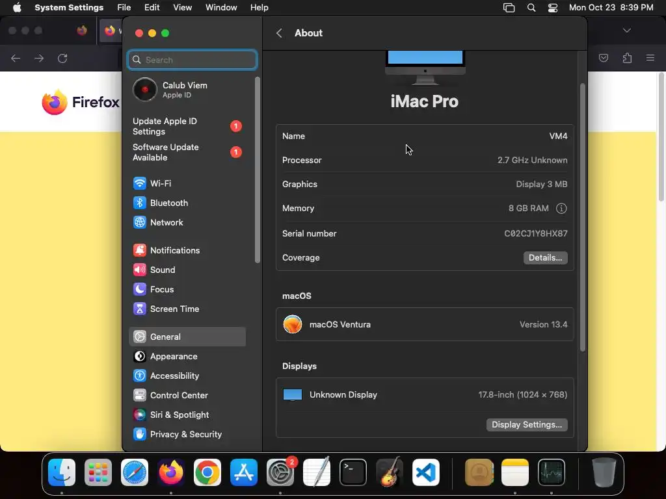Open Calub Viem Apple ID profile
Screen dimensions: 666x499
coord(187,90)
